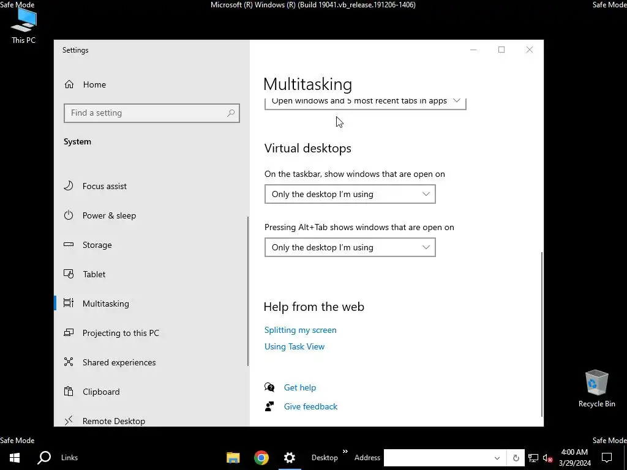Open the Windows Start button

[x=15, y=458]
